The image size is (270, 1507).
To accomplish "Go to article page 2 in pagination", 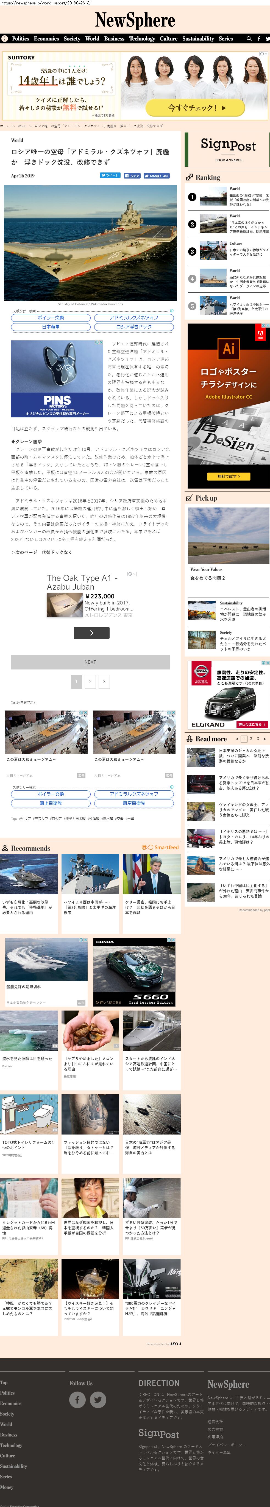I will click(x=90, y=682).
